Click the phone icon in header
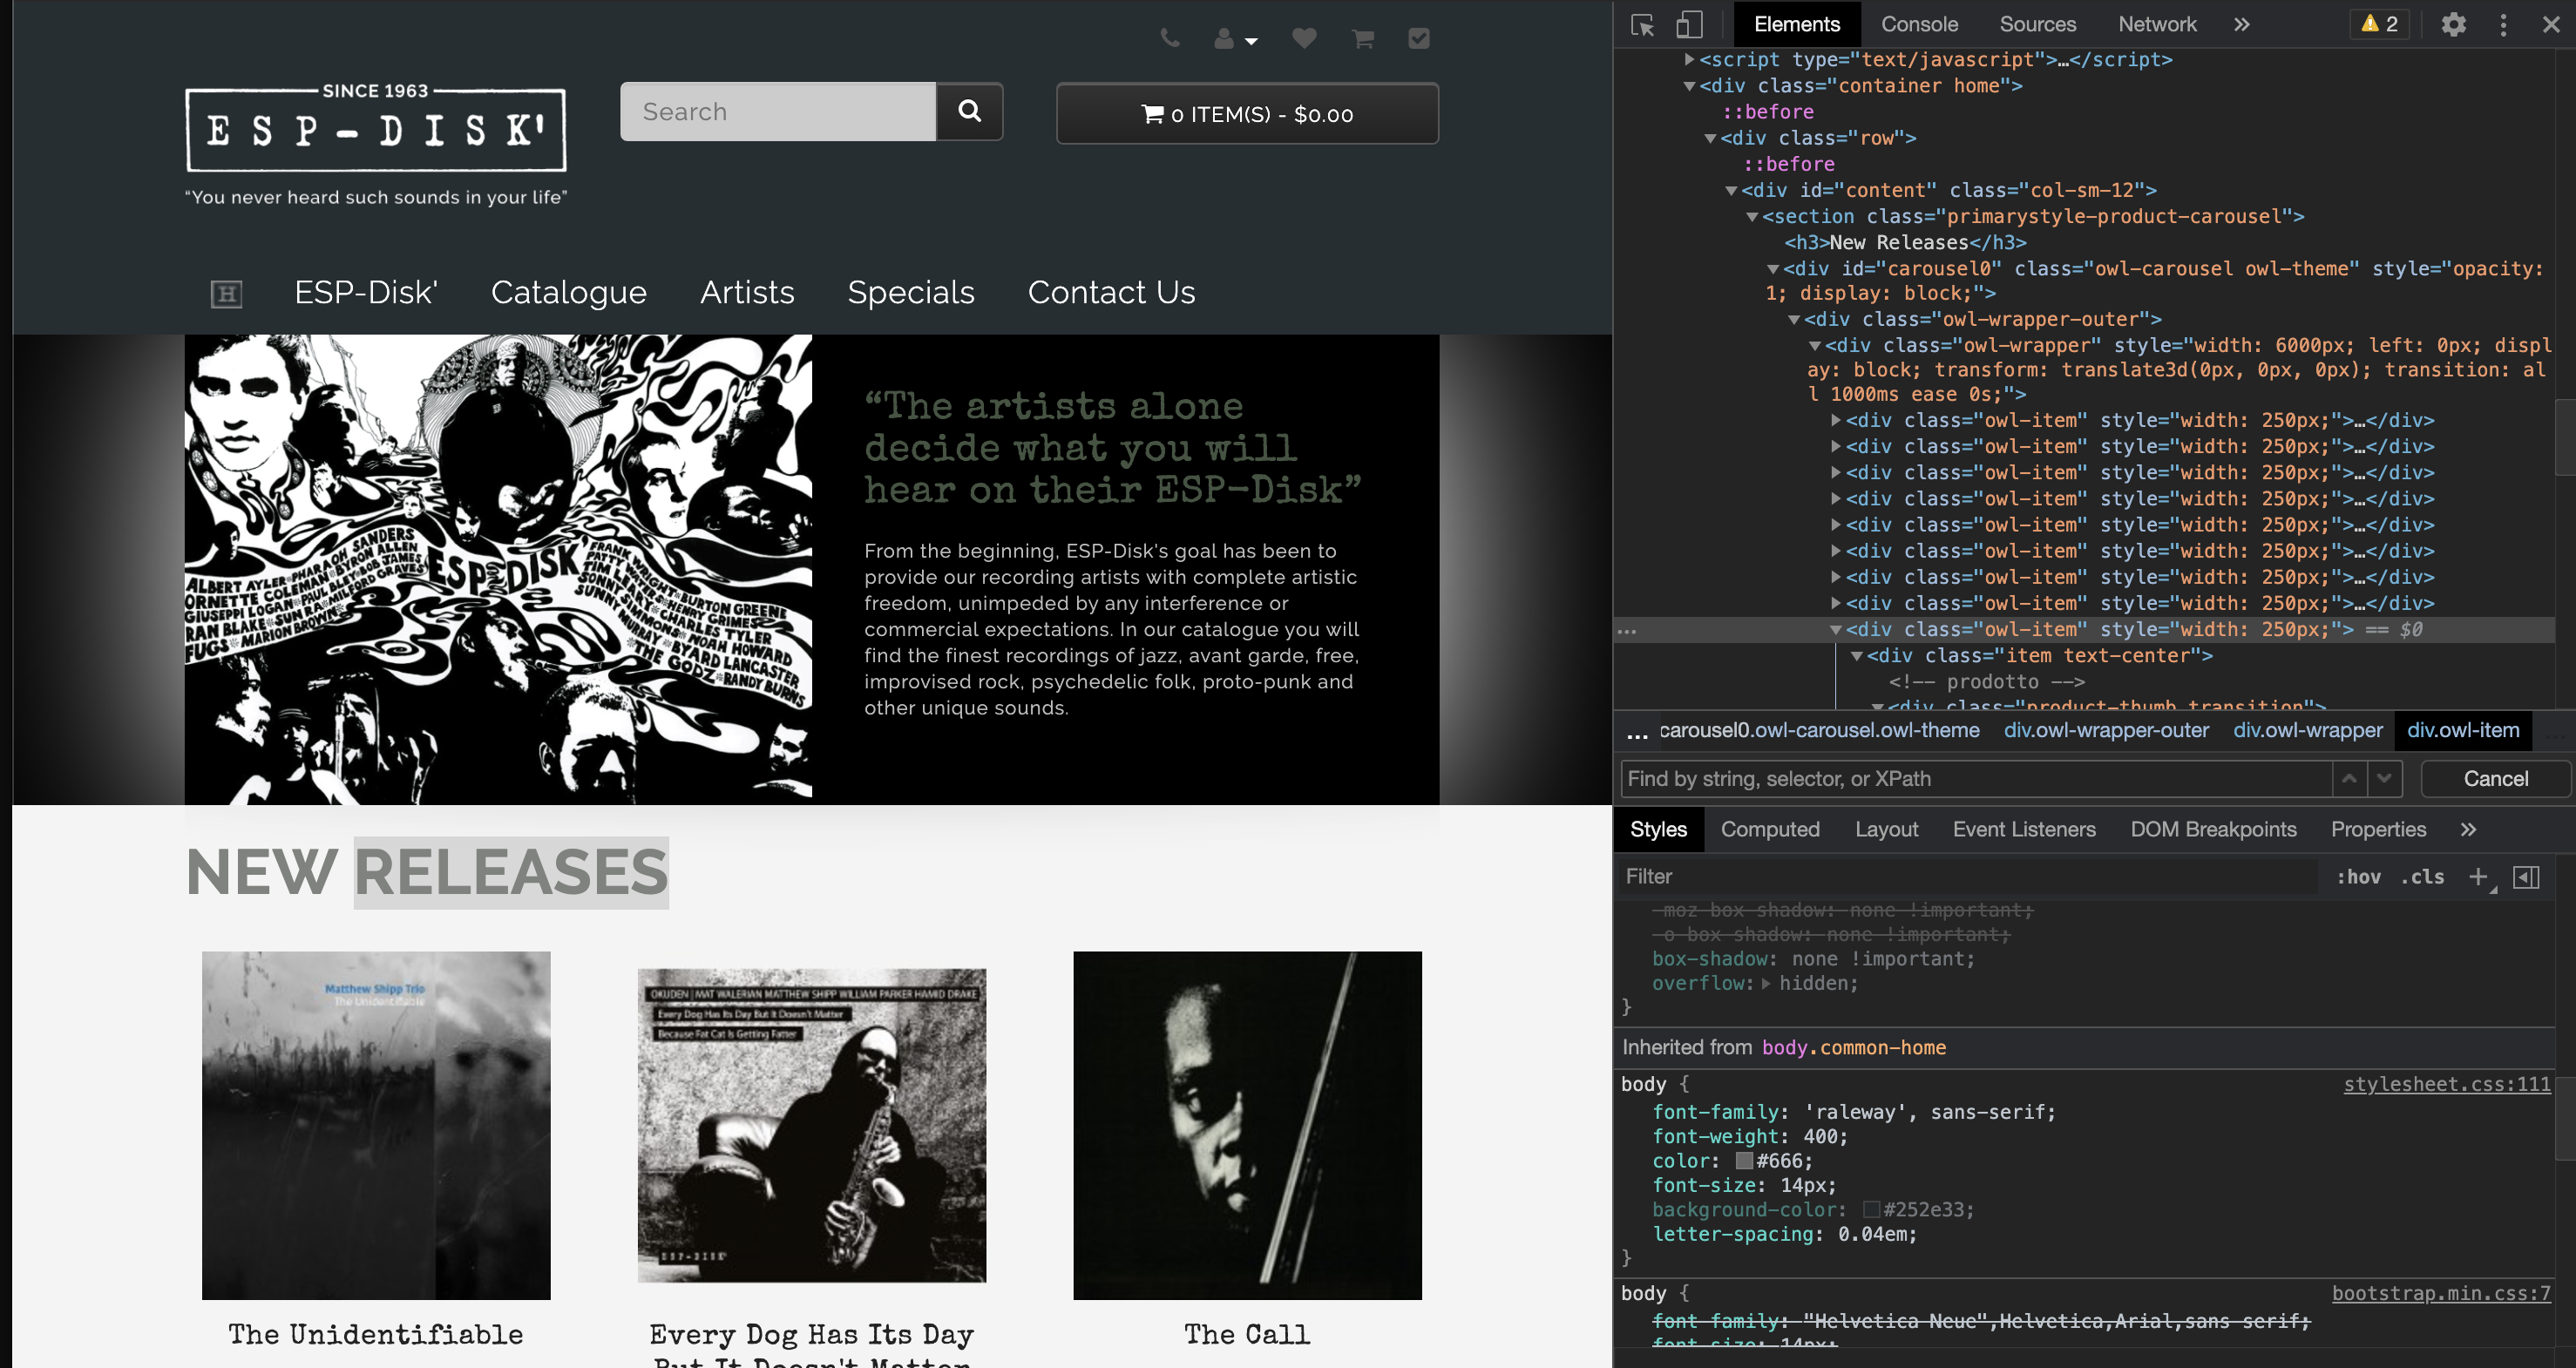The width and height of the screenshot is (2576, 1368). [x=1169, y=39]
